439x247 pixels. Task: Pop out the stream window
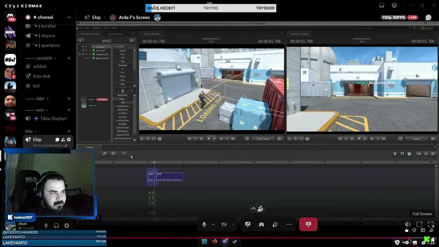[x=419, y=224]
